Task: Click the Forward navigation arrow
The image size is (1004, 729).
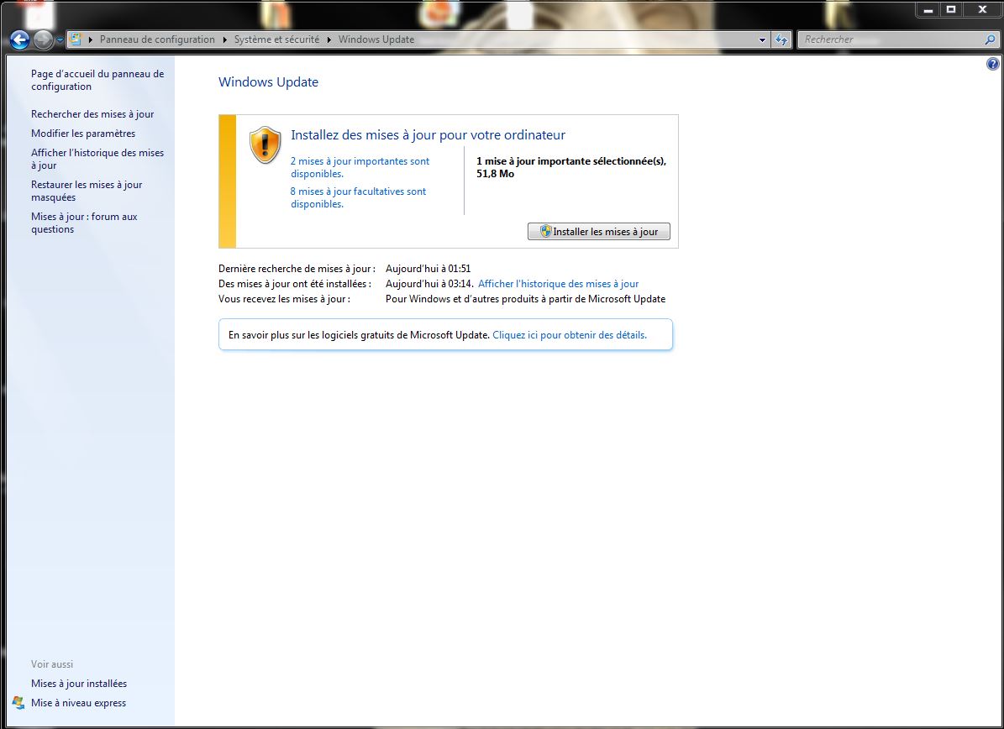Action: (x=43, y=39)
